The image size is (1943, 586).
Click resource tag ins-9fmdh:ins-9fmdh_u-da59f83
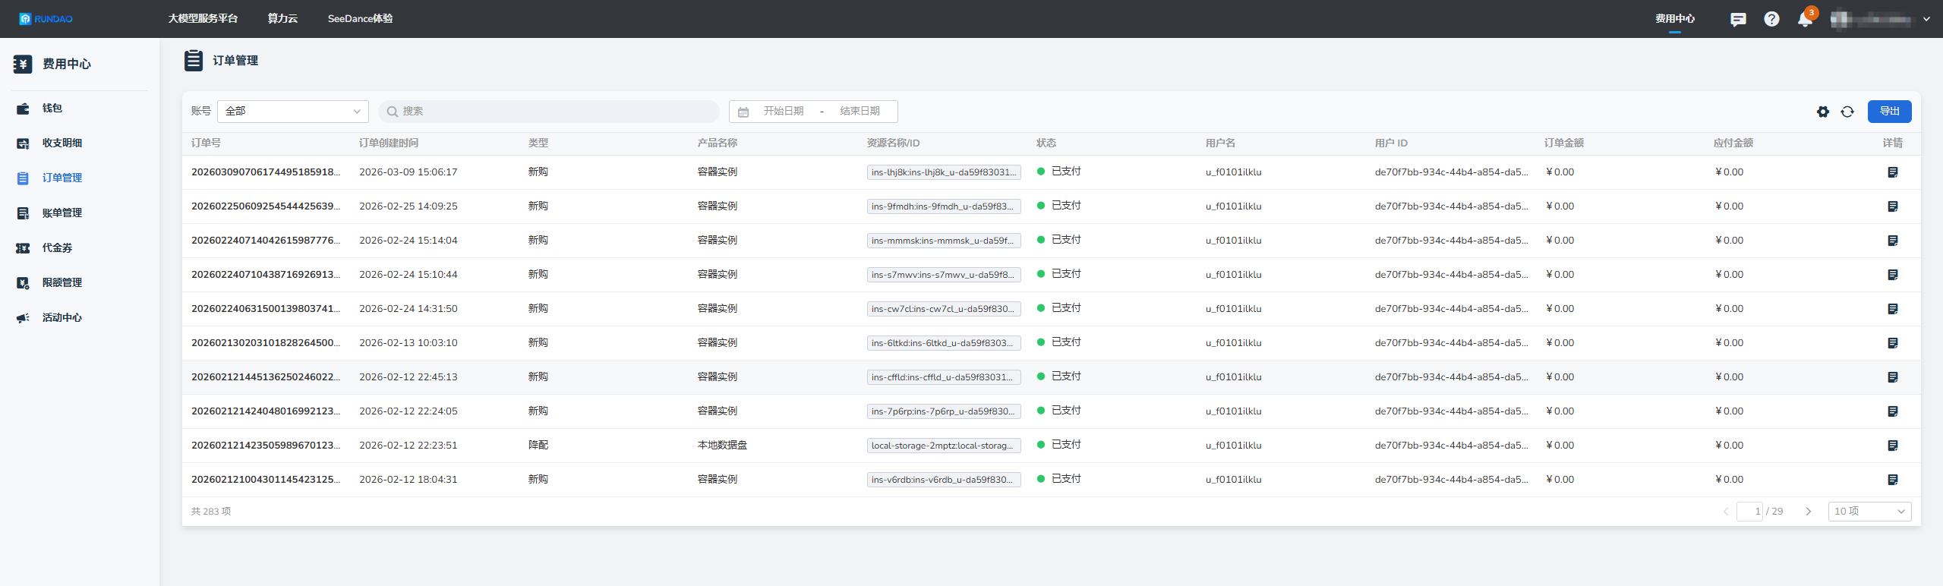point(944,206)
